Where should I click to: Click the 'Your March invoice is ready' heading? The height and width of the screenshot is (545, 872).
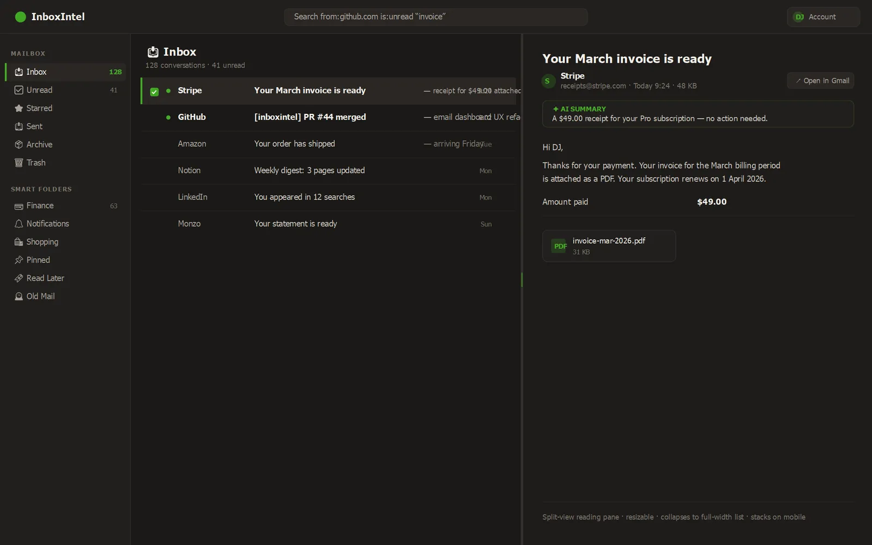tap(627, 59)
